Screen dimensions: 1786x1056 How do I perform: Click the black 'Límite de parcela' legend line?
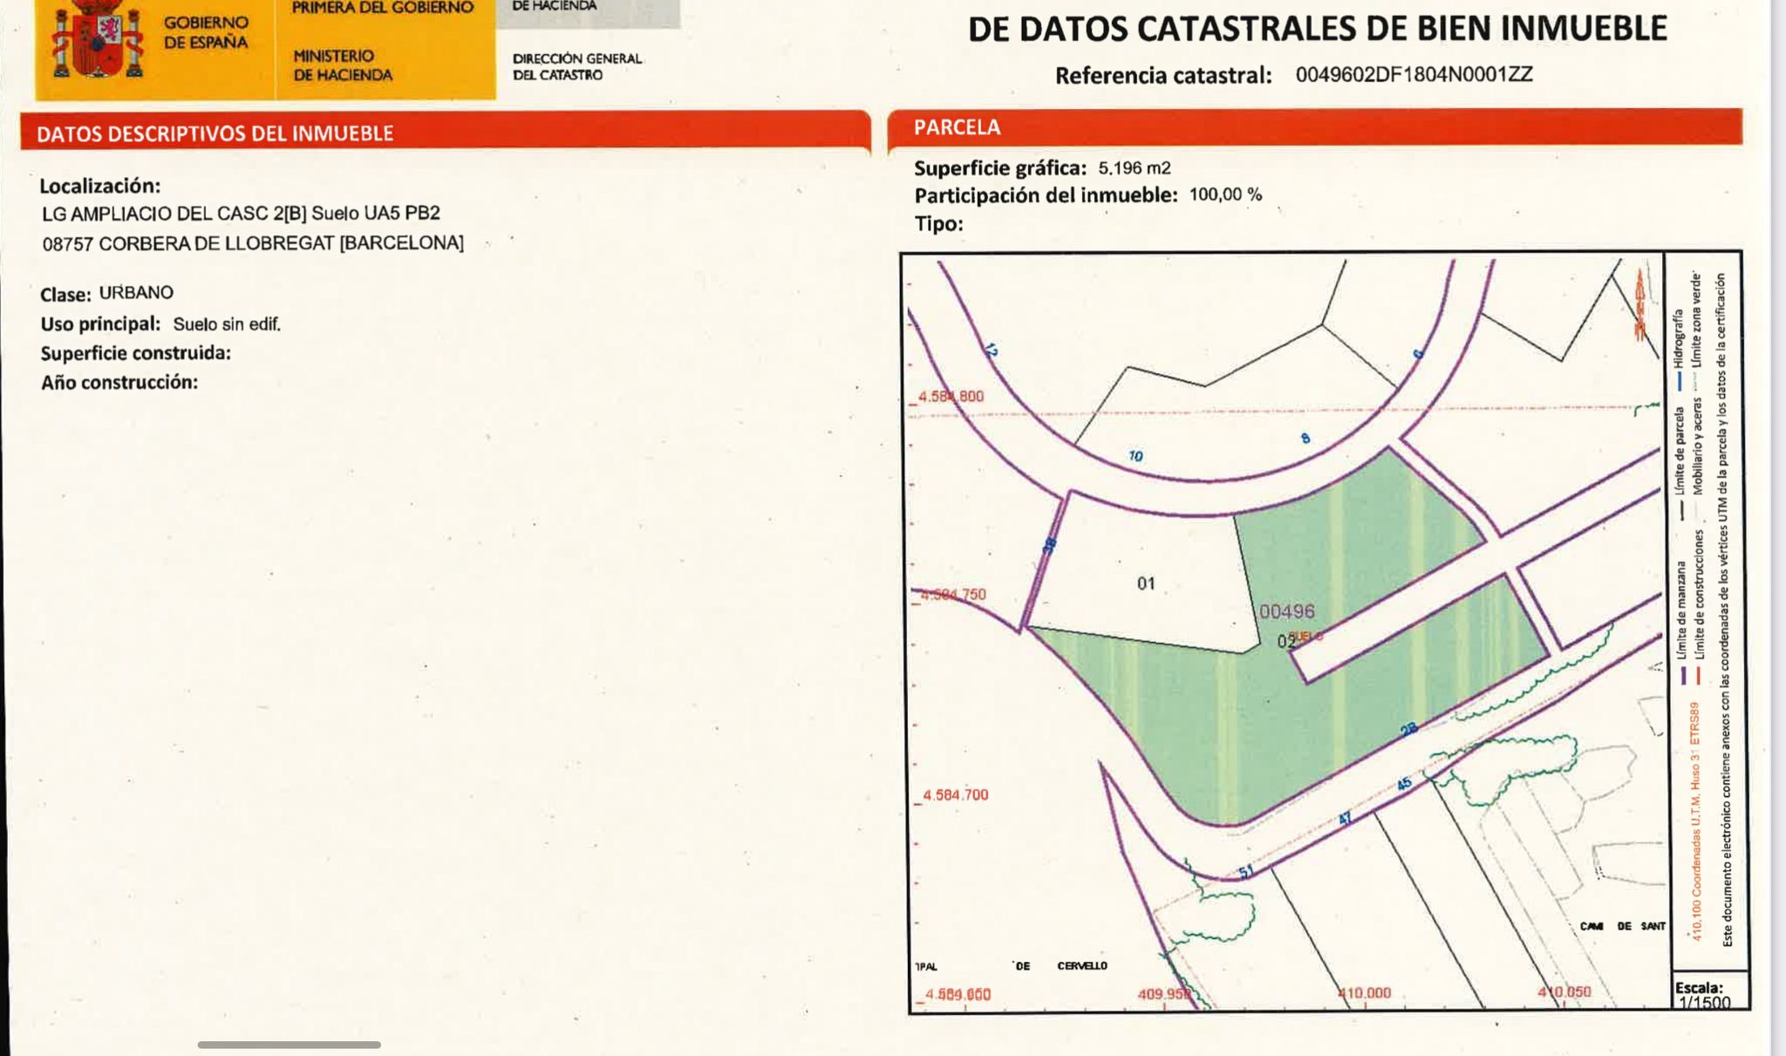coord(1680,512)
